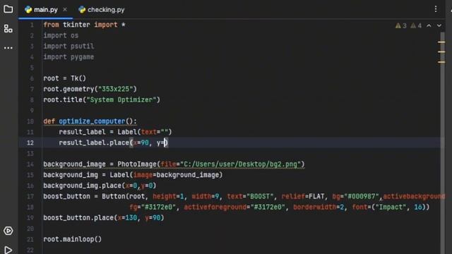Click line number 12 in the gutter
The image size is (452, 254).
click(30, 143)
